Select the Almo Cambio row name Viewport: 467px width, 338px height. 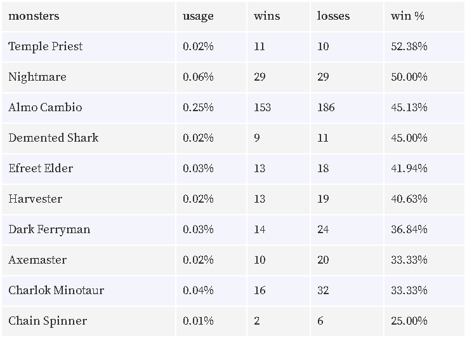point(45,107)
